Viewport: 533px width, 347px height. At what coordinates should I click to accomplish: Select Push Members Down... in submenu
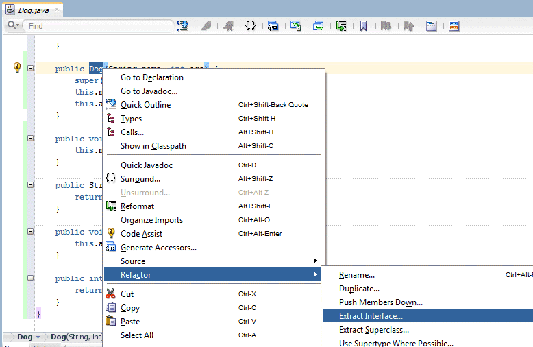(427, 302)
